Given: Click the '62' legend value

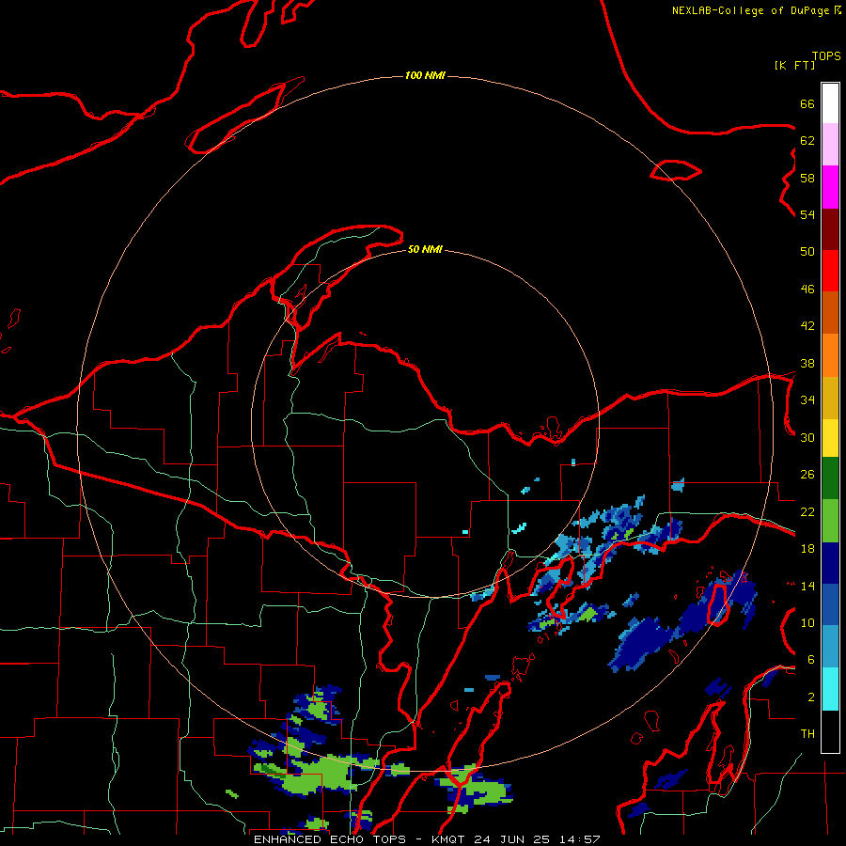Looking at the screenshot, I should tap(807, 141).
